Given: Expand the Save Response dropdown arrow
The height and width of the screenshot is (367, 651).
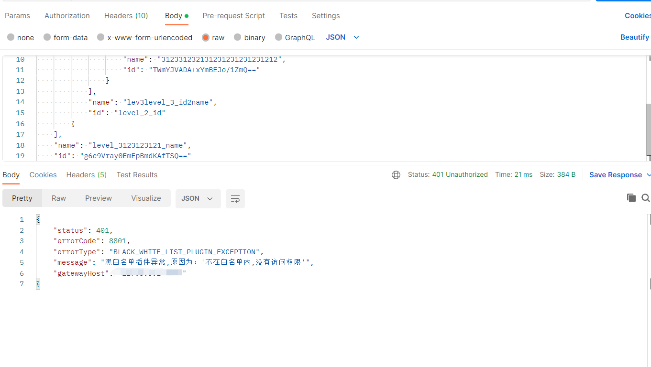Looking at the screenshot, I should pos(649,175).
